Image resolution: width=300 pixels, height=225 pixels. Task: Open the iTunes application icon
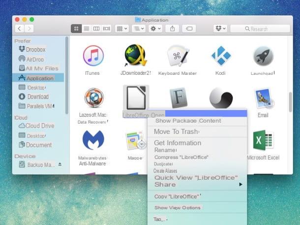tap(93, 56)
